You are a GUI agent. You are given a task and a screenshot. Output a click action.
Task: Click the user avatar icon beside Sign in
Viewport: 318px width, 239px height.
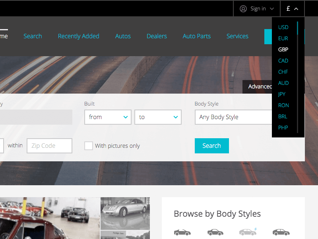pyautogui.click(x=243, y=9)
